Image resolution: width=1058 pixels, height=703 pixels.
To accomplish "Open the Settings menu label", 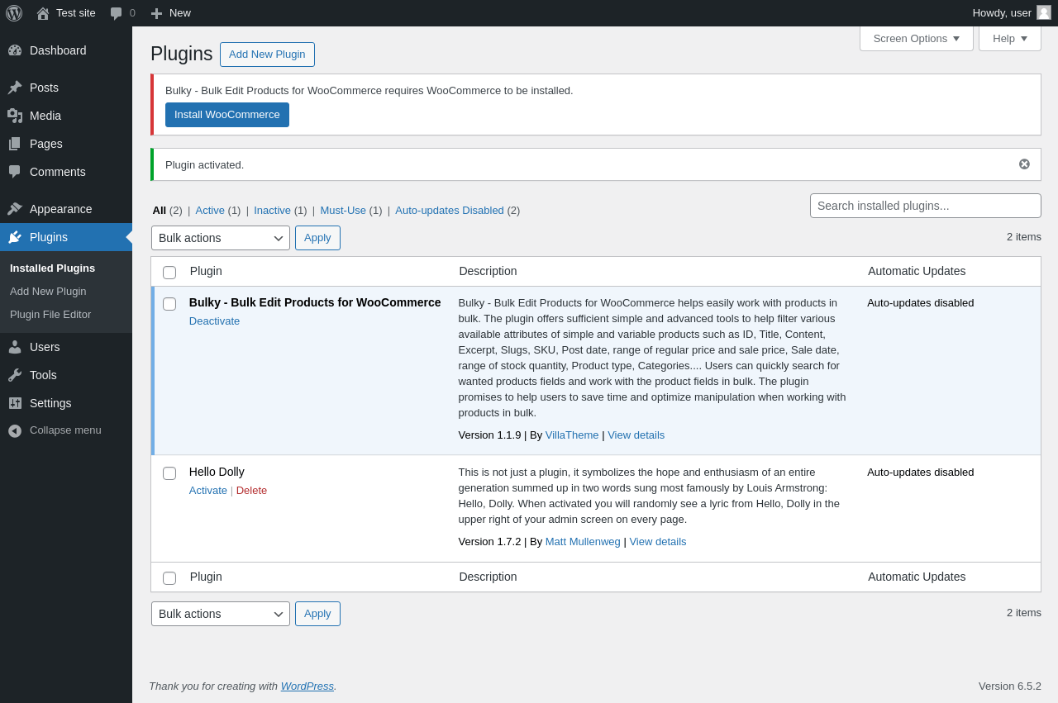I will [50, 403].
